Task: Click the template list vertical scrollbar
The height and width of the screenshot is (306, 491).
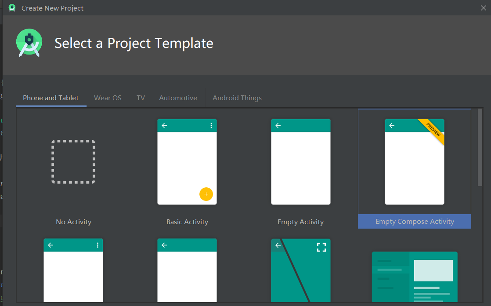Action: pyautogui.click(x=480, y=147)
